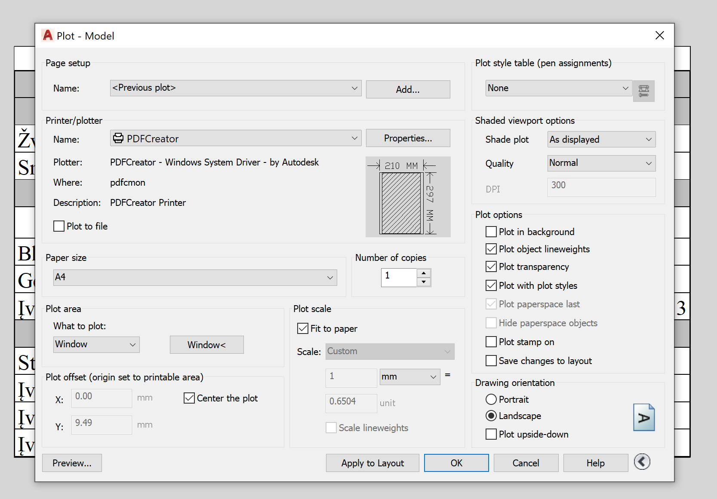Enable Plot to file checkbox
This screenshot has width=717, height=499.
tap(59, 226)
